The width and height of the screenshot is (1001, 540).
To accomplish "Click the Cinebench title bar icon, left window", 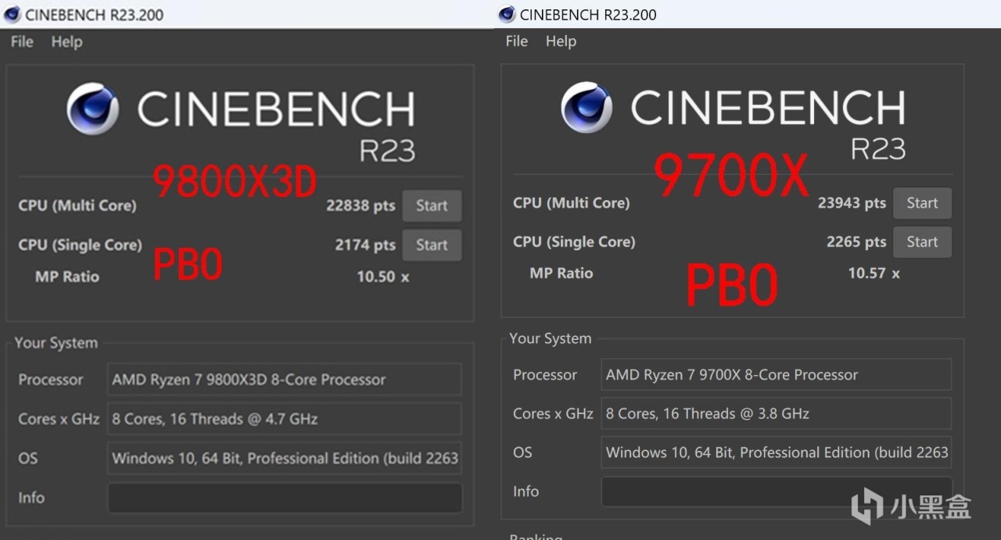I will pyautogui.click(x=12, y=14).
